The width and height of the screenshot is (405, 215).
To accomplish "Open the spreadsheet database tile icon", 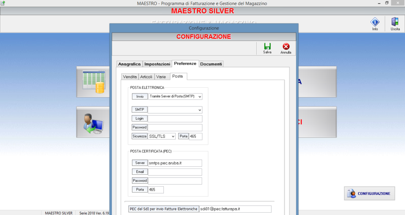I will [x=94, y=82].
